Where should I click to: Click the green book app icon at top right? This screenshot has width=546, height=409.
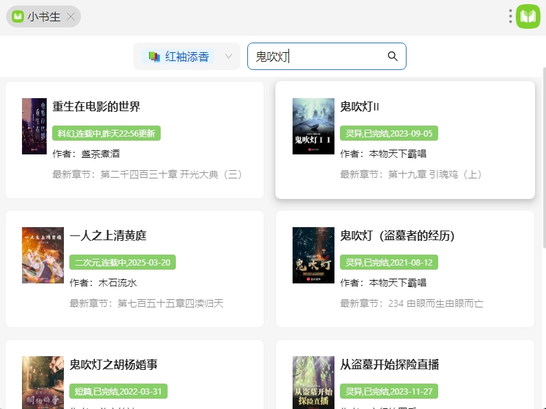point(528,16)
